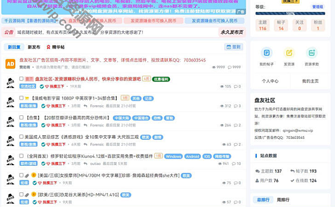
Task: Click eye icon beside 9999 on AD row
Action: click(x=214, y=67)
